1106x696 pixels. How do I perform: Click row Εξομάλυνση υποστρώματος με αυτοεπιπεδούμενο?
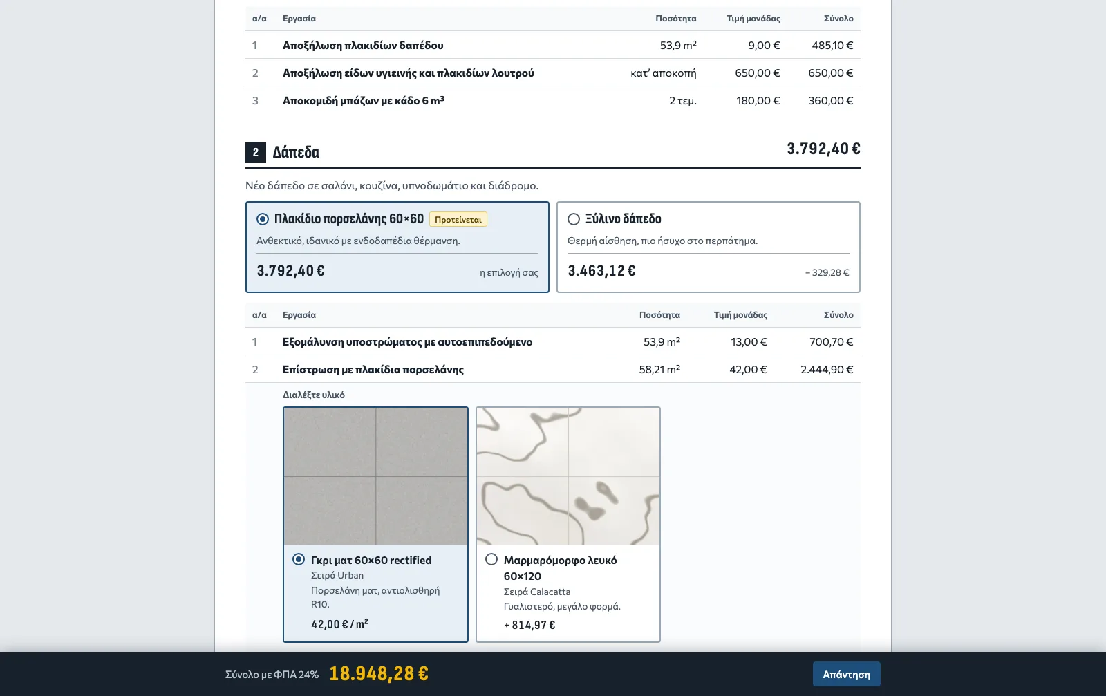[553, 341]
